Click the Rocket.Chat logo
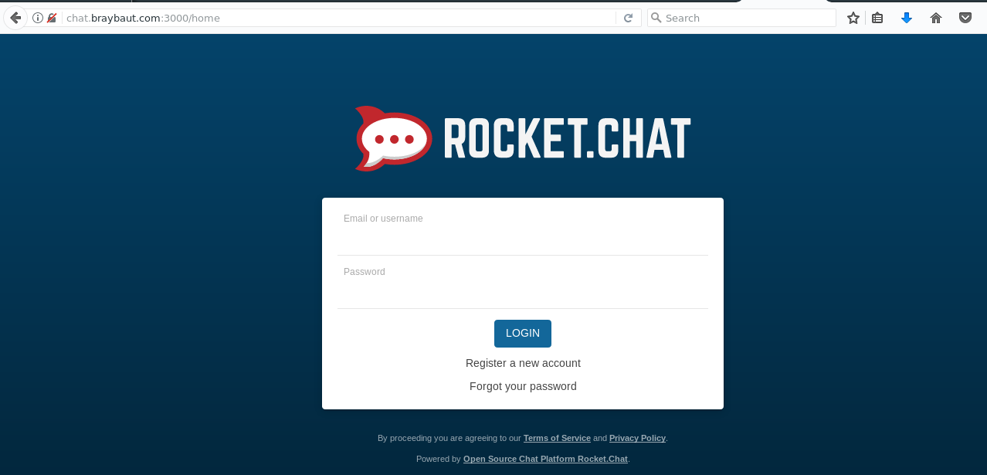Screen dimensions: 987x475 click(523, 138)
